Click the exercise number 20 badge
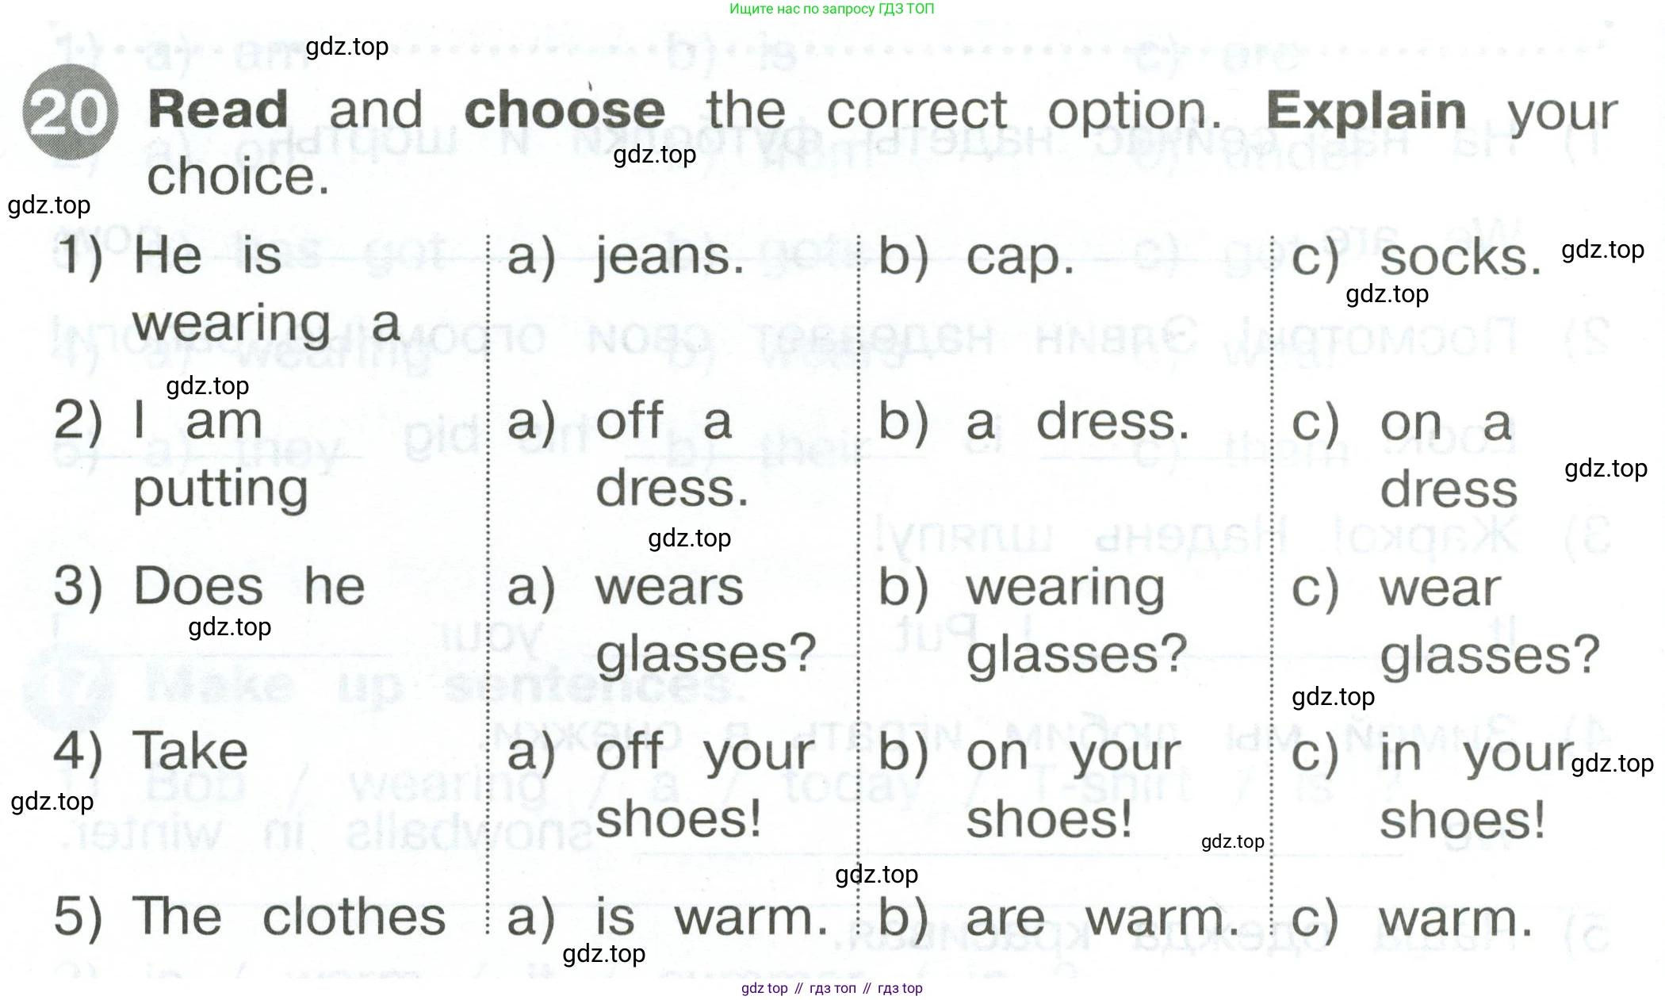 pyautogui.click(x=71, y=112)
